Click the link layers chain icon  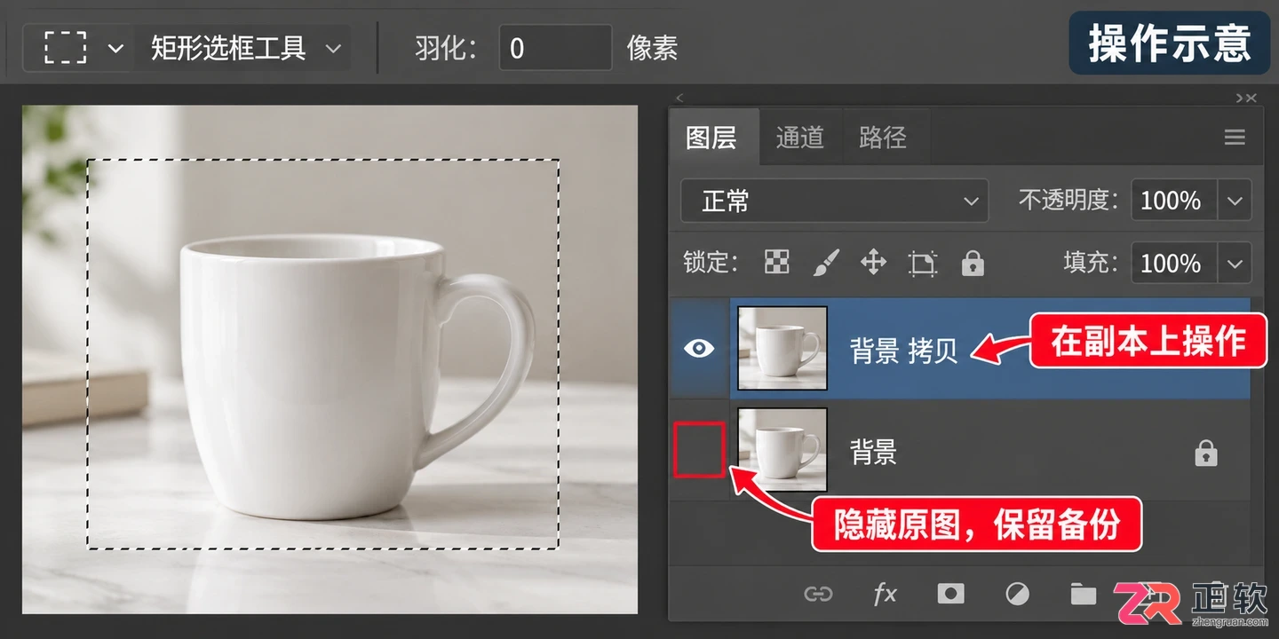click(x=818, y=594)
